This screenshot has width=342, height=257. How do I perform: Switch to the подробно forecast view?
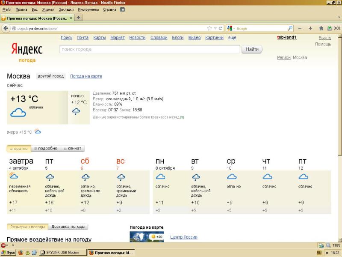(45, 149)
